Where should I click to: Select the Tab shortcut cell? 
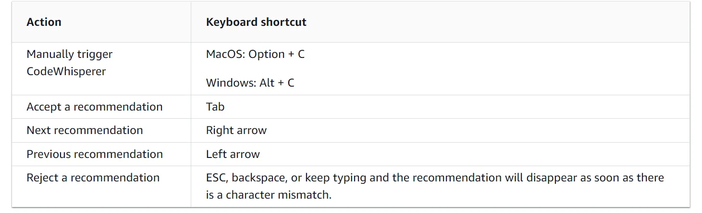215,107
